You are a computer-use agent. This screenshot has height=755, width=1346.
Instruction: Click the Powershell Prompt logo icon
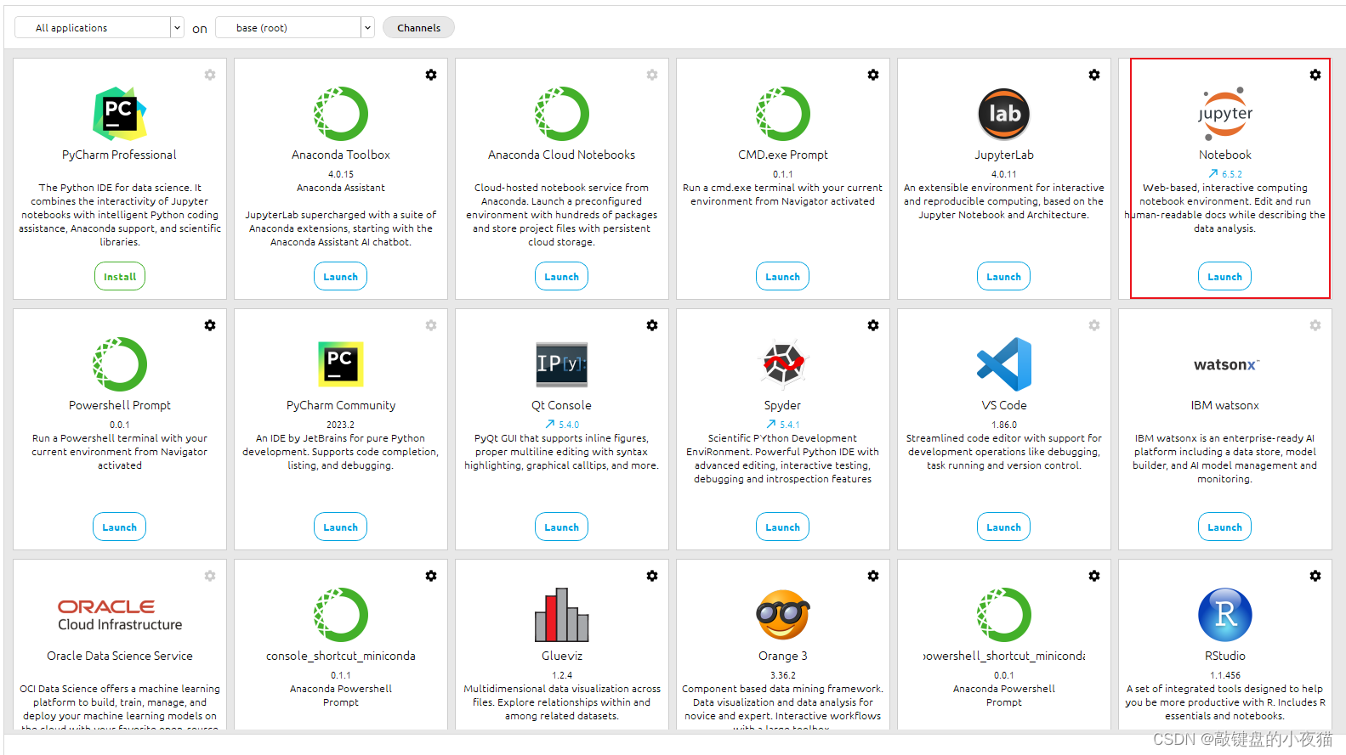(x=120, y=364)
